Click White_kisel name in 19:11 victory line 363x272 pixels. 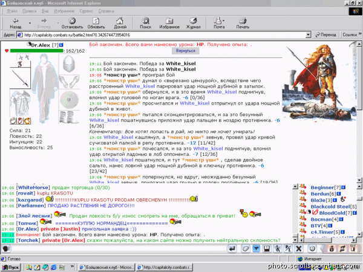(x=180, y=63)
